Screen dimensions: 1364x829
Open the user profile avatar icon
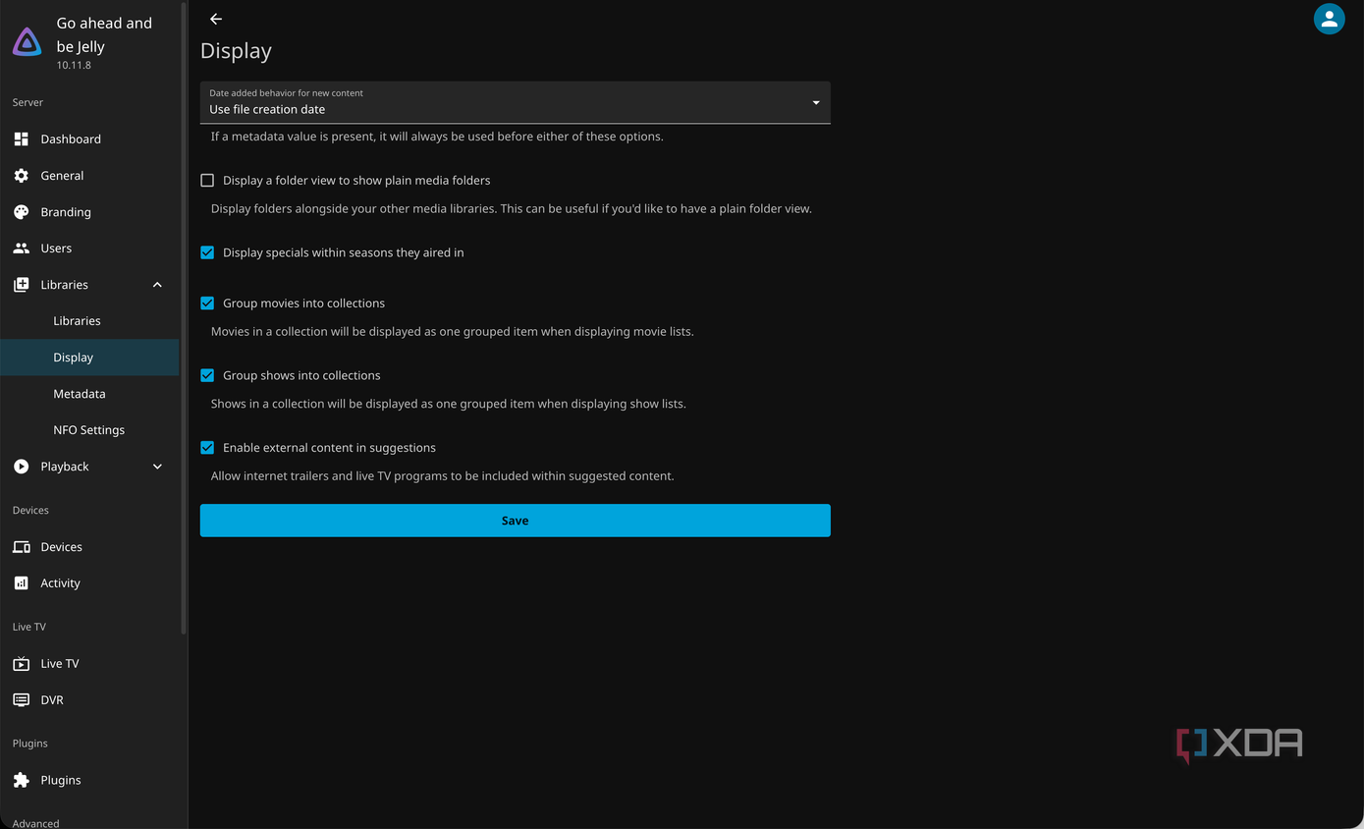pos(1329,19)
